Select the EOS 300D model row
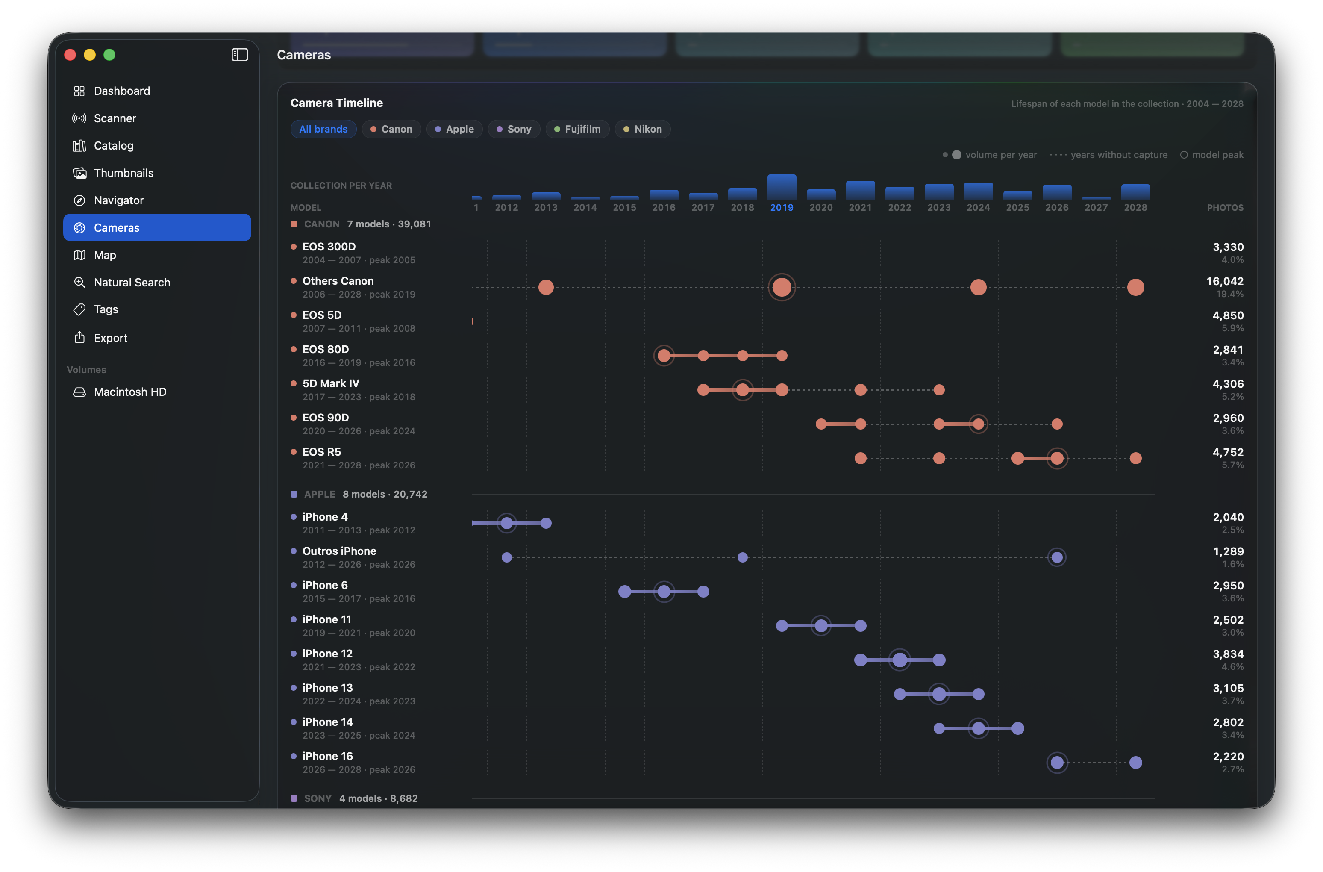The height and width of the screenshot is (872, 1323). pos(767,253)
